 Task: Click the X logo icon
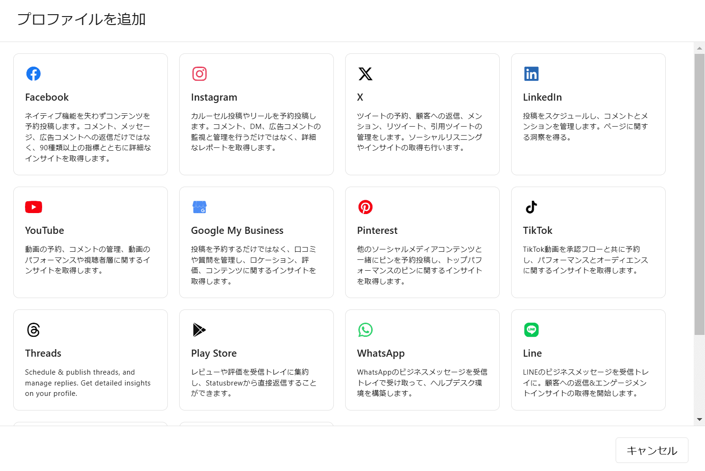tap(366, 74)
